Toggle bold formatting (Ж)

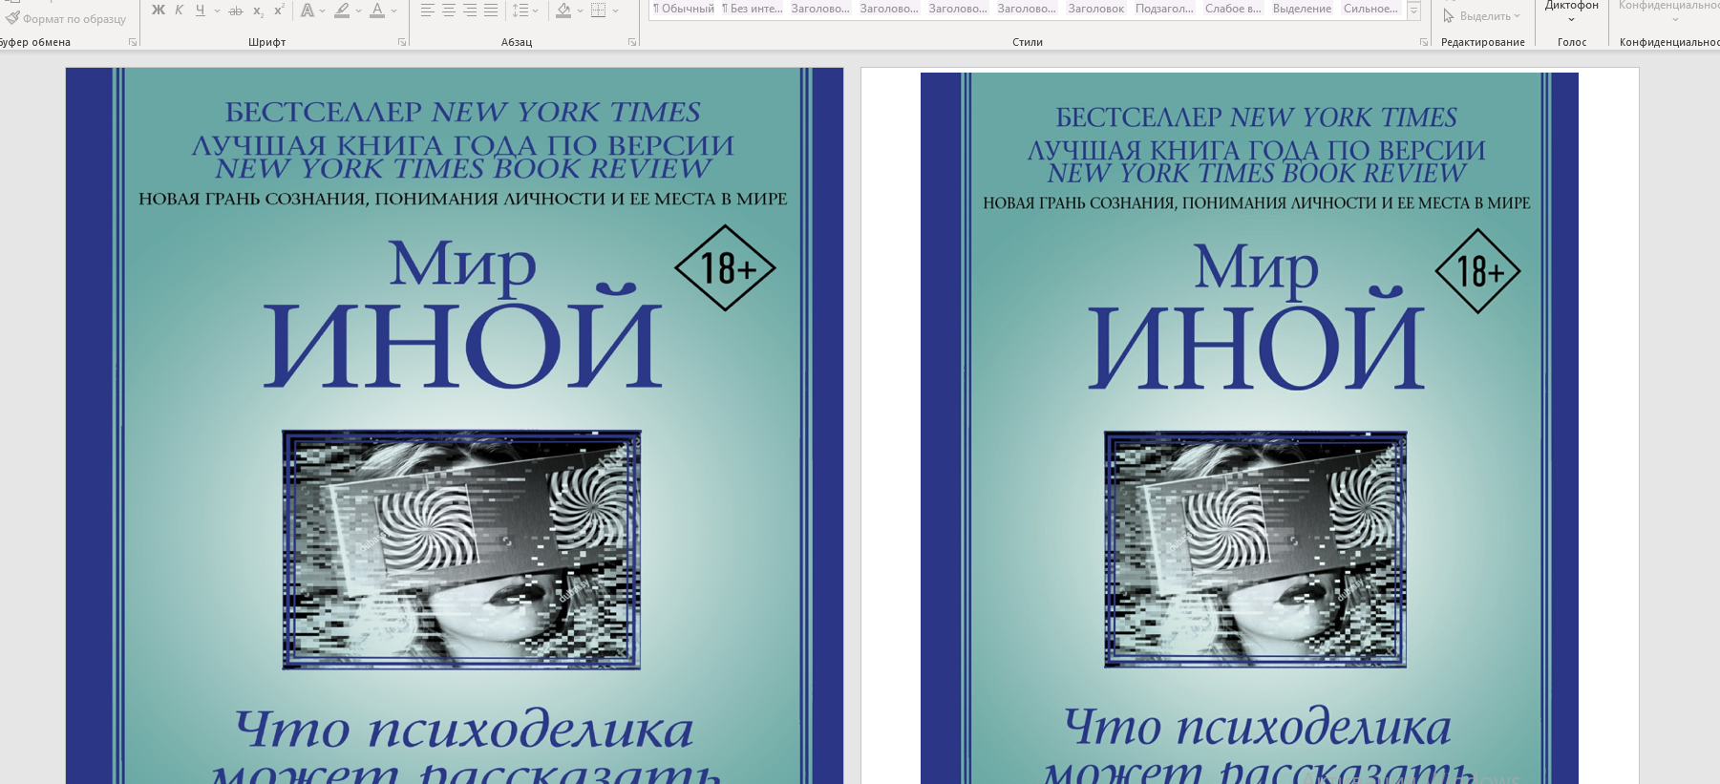point(159,11)
